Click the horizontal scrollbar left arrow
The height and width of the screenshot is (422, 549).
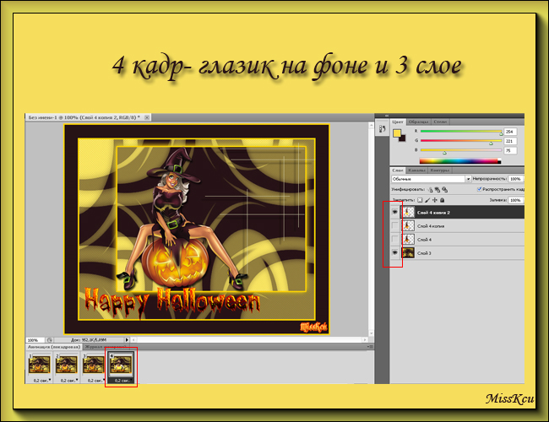click(133, 340)
